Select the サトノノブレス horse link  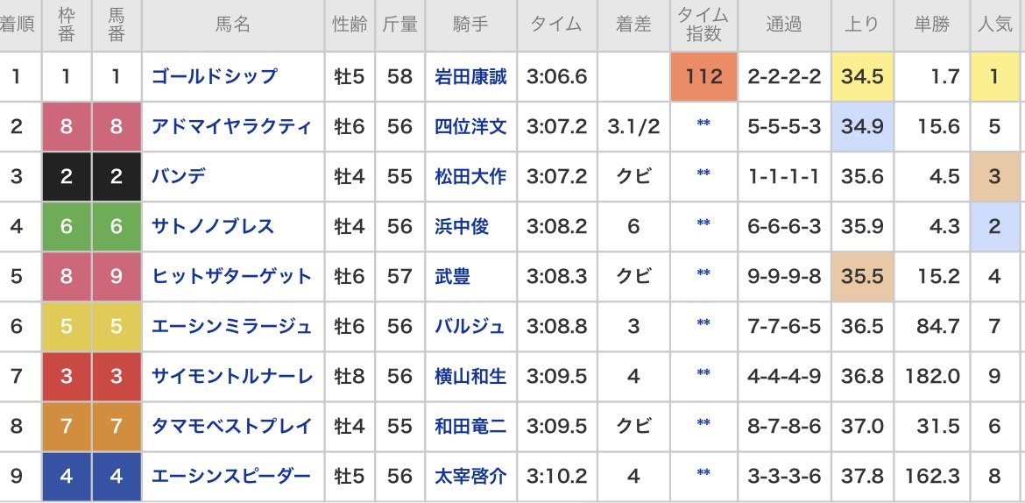coord(213,226)
